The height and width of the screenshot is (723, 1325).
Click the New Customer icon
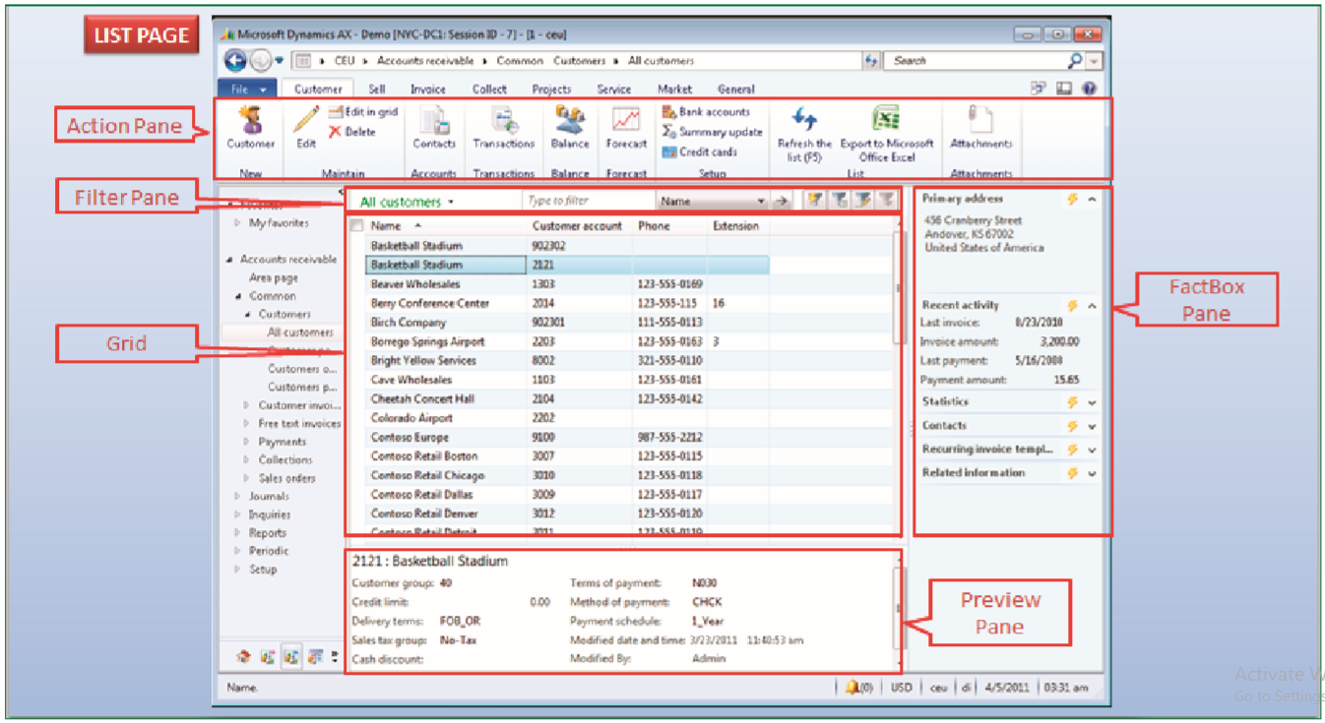[x=250, y=120]
